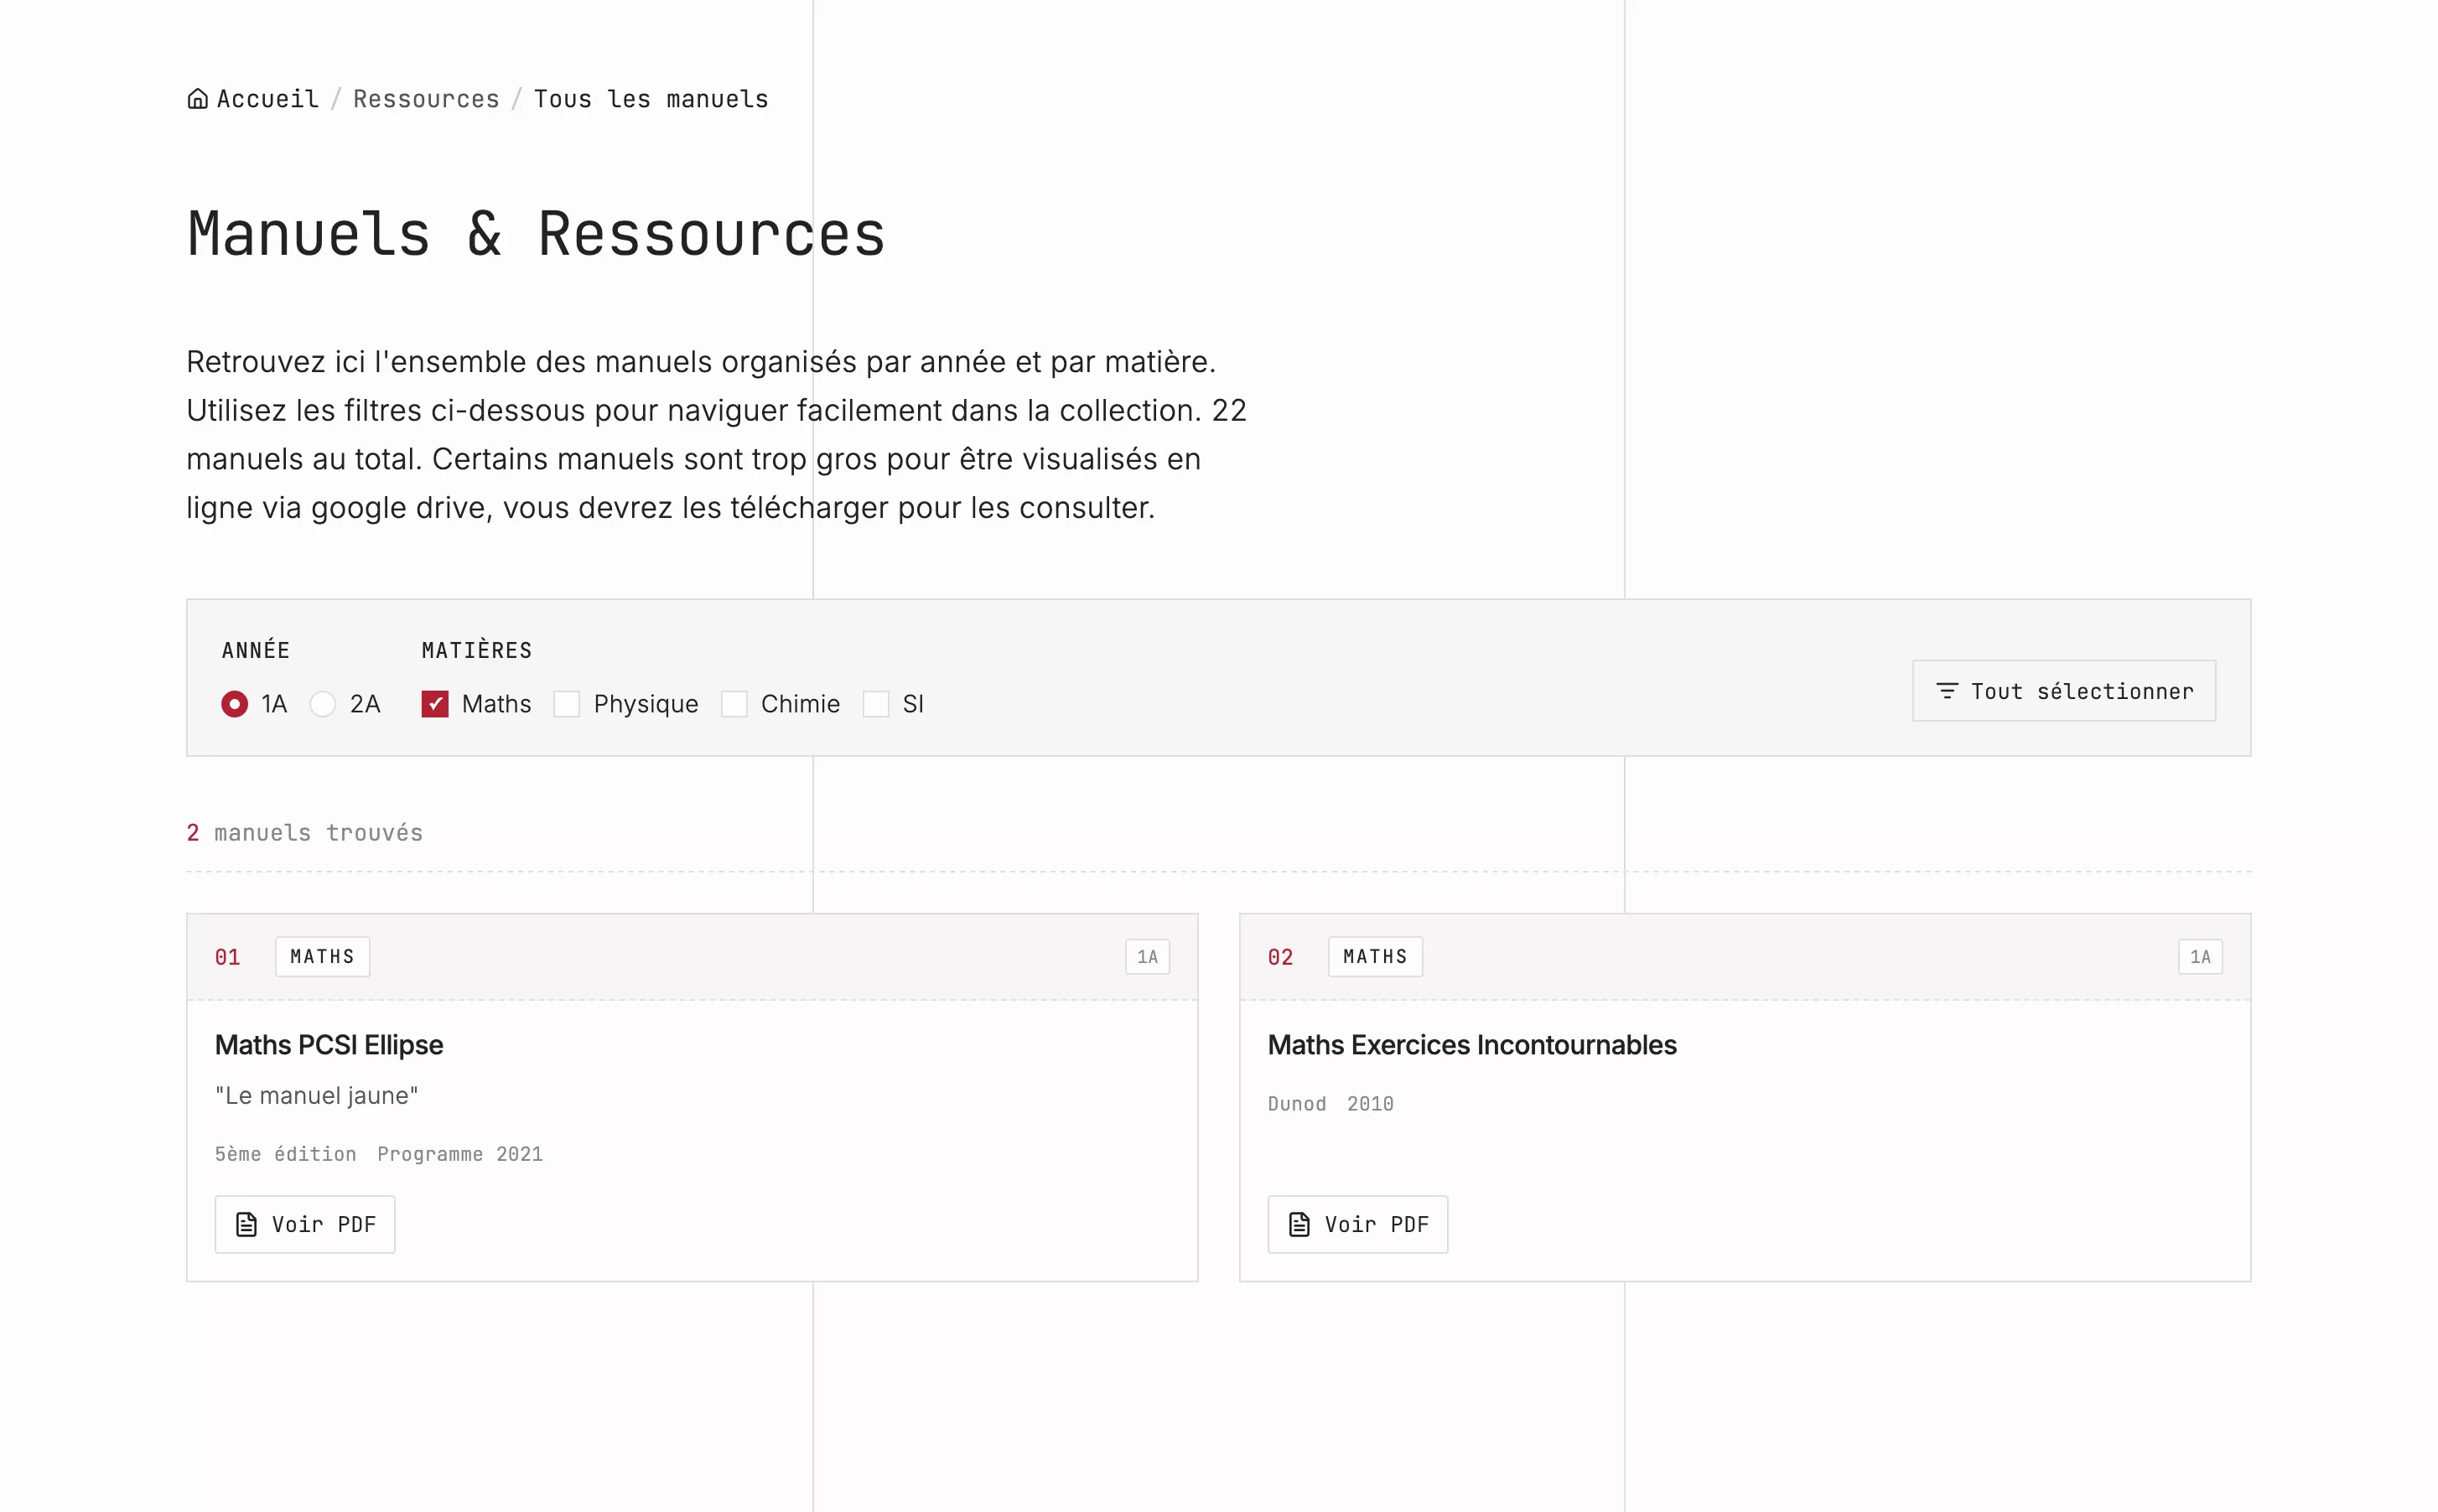Click the home icon in the breadcrumb
Image resolution: width=2438 pixels, height=1512 pixels.
click(197, 99)
